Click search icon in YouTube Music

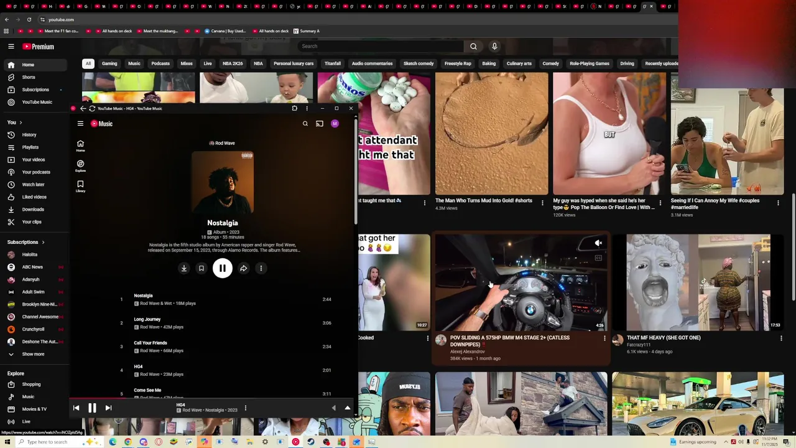click(305, 124)
